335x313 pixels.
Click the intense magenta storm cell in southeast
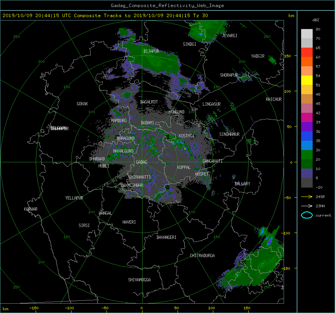coord(269,241)
